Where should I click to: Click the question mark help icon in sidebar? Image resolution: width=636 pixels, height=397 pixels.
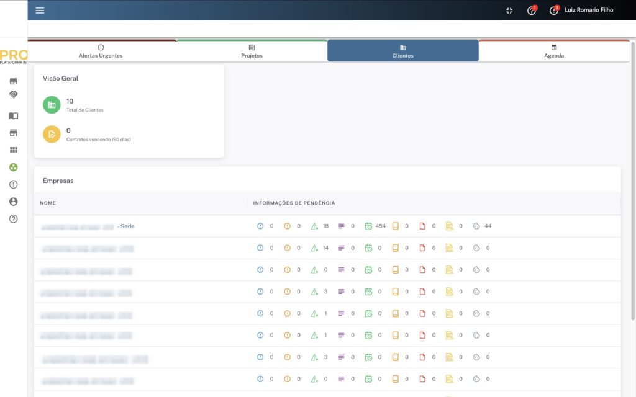coord(13,219)
